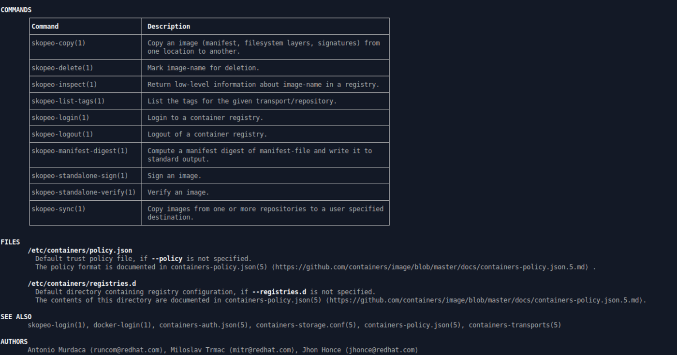Select the /etc/containers/policy.json file path
The height and width of the screenshot is (355, 677).
coord(80,250)
